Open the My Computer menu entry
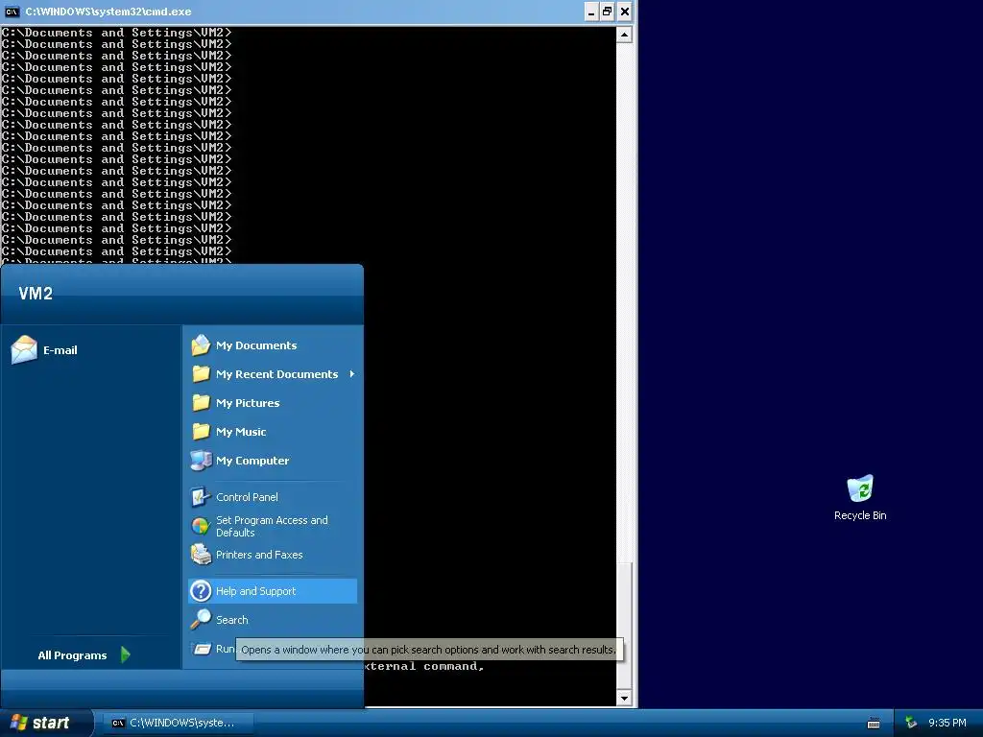The width and height of the screenshot is (983, 737). click(273, 461)
